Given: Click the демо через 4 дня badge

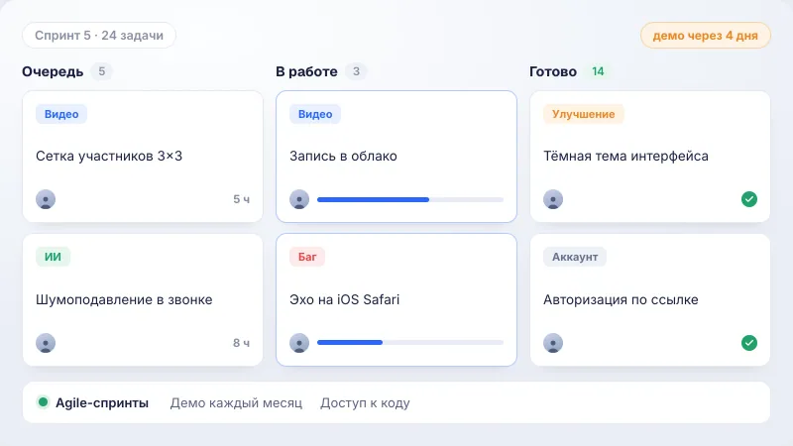Looking at the screenshot, I should pyautogui.click(x=706, y=36).
